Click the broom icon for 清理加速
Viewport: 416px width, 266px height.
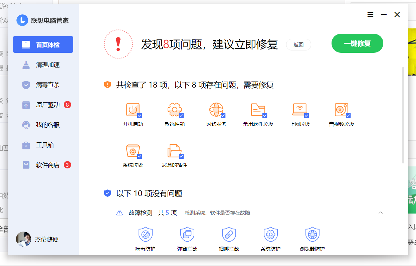click(x=26, y=65)
